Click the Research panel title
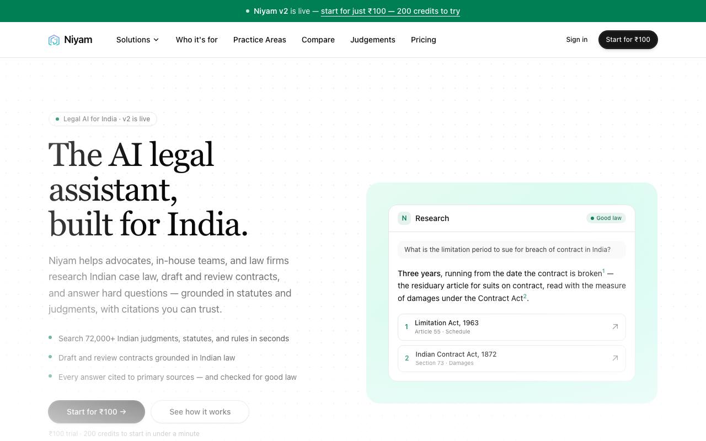The height and width of the screenshot is (441, 706). coord(432,218)
